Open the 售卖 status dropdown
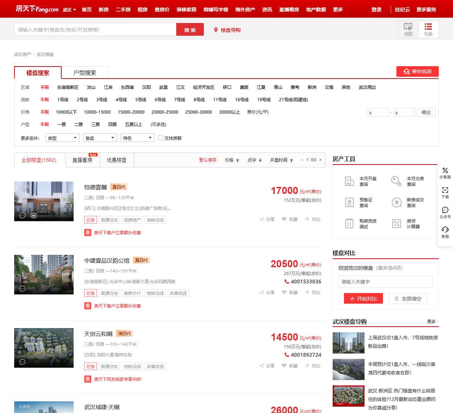Viewport: 453px width, 413px height. coord(100,138)
